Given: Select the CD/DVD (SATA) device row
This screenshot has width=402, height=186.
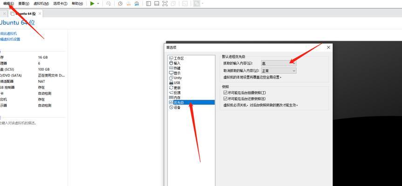Looking at the screenshot, I should (x=33, y=75).
